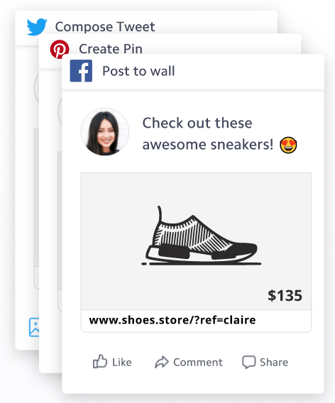This screenshot has width=335, height=403.
Task: Open the www.shoes.store/?ref=claire link
Action: [x=172, y=320]
